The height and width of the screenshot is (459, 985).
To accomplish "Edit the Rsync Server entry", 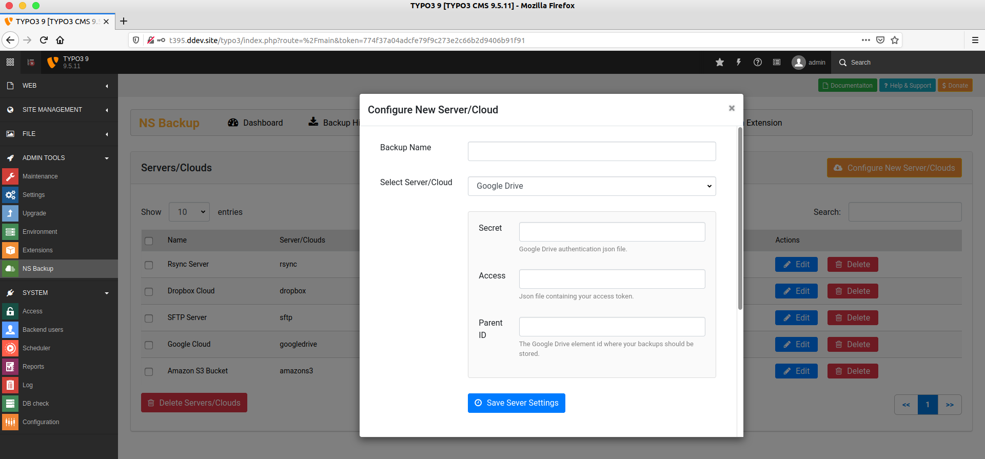I will pos(796,265).
